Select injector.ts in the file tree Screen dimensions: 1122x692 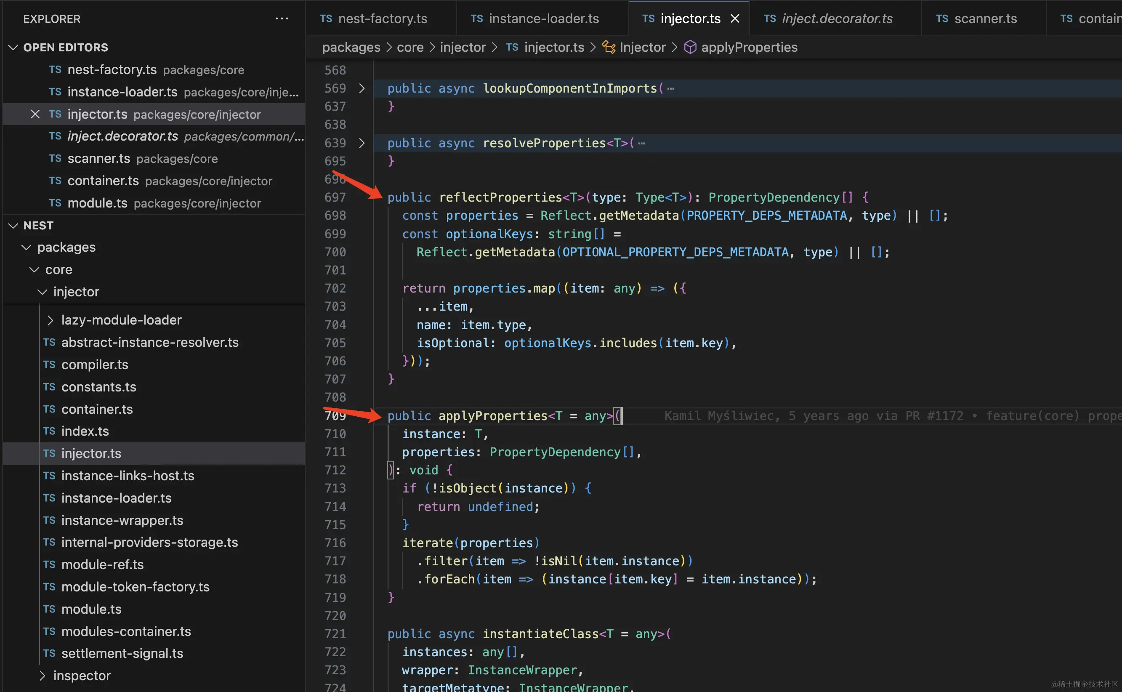[154, 454]
